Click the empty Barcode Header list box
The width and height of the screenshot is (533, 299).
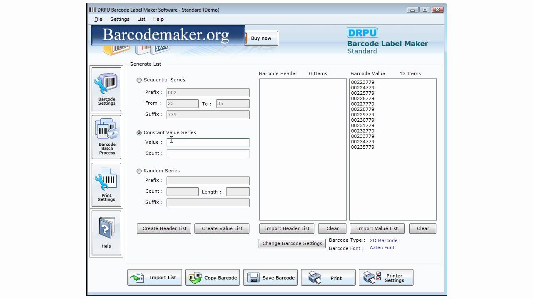coord(303,149)
